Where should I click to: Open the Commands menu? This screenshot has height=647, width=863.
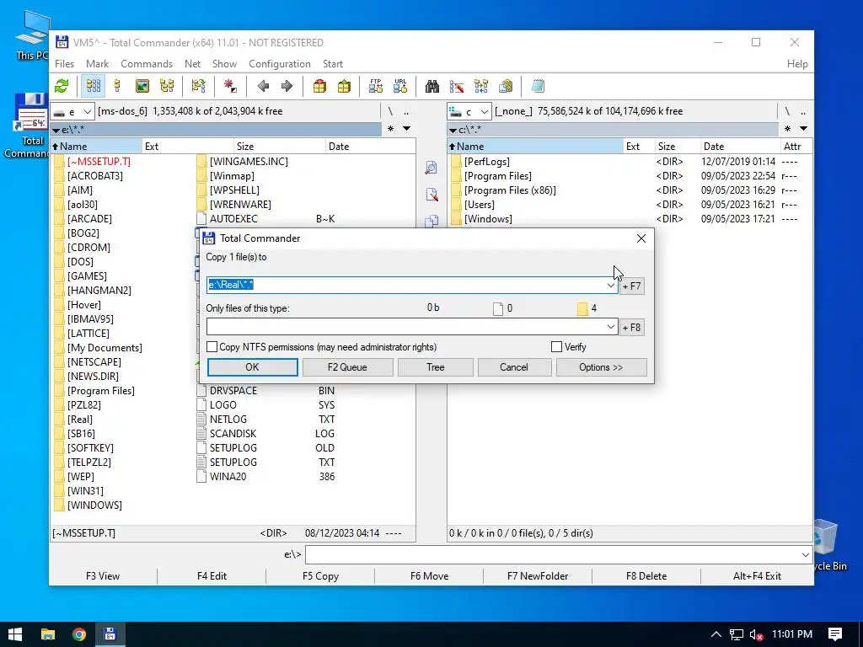tap(147, 64)
